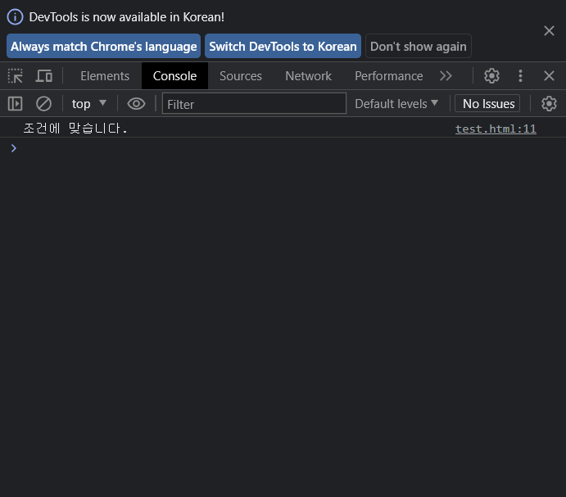This screenshot has height=497, width=566.
Task: Close the DevTools panel
Action: click(549, 76)
